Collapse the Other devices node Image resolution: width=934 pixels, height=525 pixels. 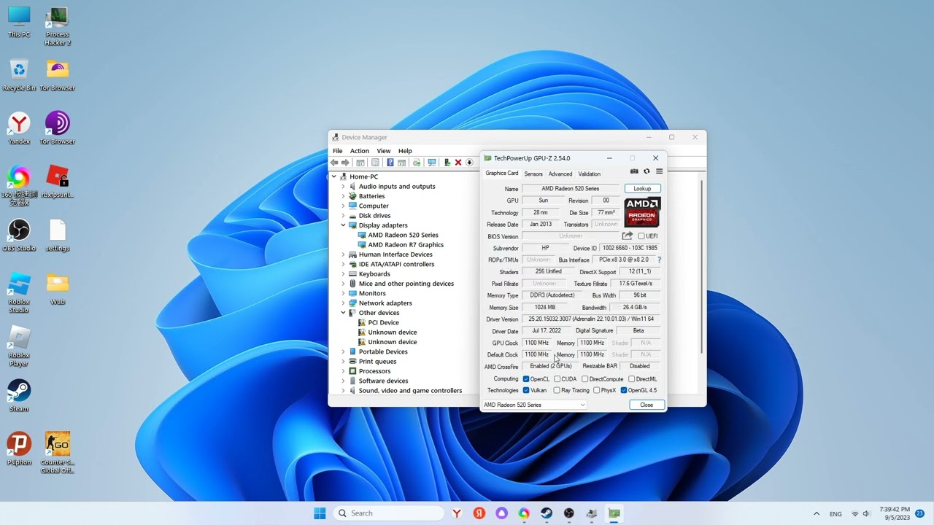click(343, 313)
